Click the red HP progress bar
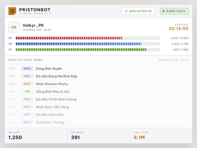Viewport: 197px width, 148px height. click(x=87, y=38)
